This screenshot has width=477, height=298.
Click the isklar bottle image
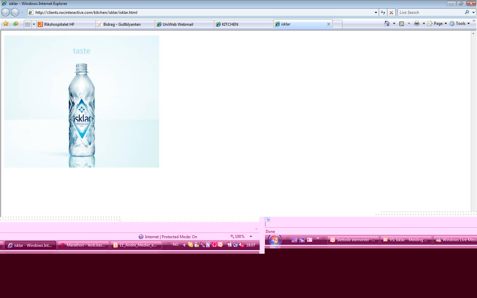(82, 101)
